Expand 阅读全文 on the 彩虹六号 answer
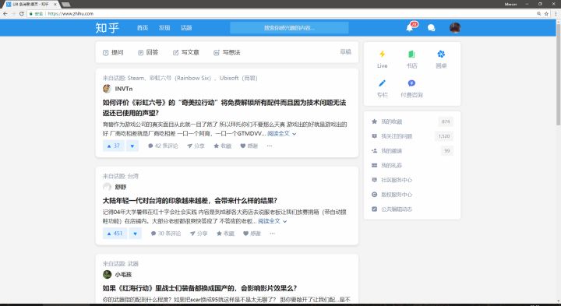This screenshot has height=306, width=561. click(281, 134)
